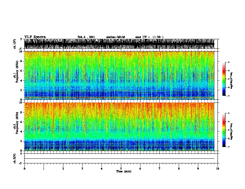The height and width of the screenshot is (189, 245).
Task: Select the "start UT = 11:30:1" label
Action: (149, 37)
